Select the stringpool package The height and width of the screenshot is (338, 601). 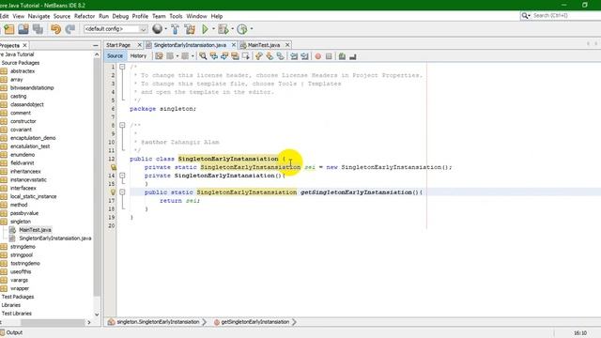pyautogui.click(x=22, y=254)
